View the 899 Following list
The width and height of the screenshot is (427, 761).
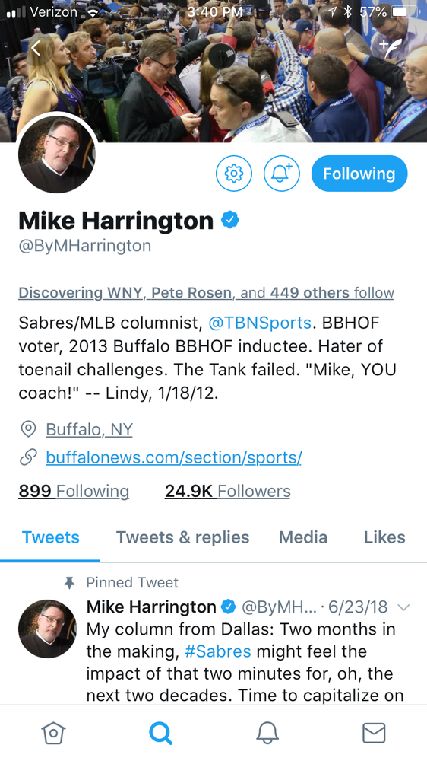(x=74, y=491)
